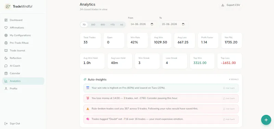Viewport: 274px width, 129px height.
Task: Open Dashboard from the sidebar
Action: coord(23,20)
